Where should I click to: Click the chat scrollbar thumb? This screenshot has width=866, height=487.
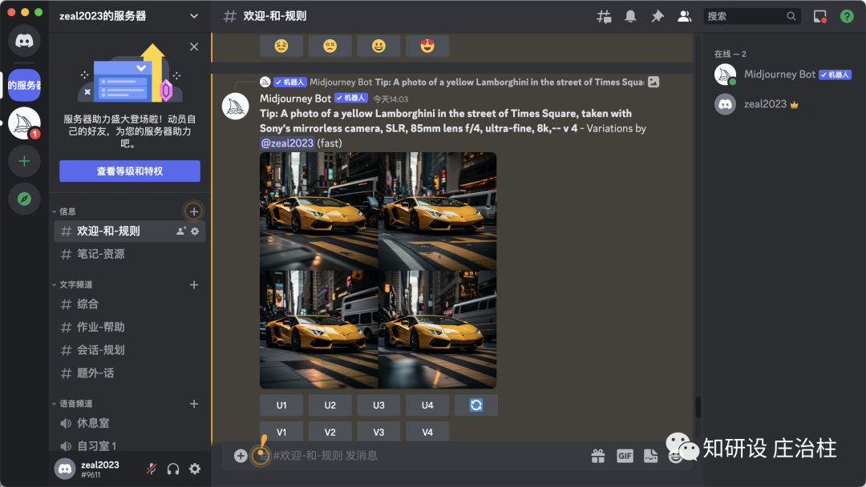(698, 407)
